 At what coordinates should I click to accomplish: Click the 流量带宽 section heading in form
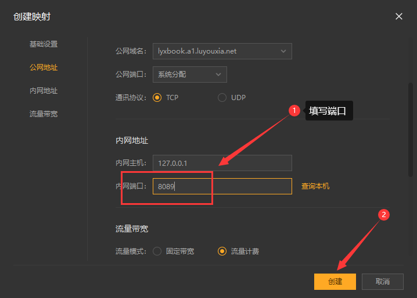tap(132, 229)
